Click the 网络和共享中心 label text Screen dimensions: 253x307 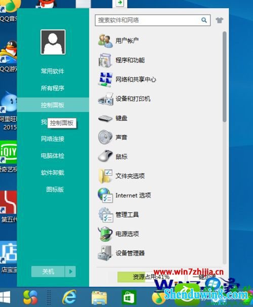[136, 80]
